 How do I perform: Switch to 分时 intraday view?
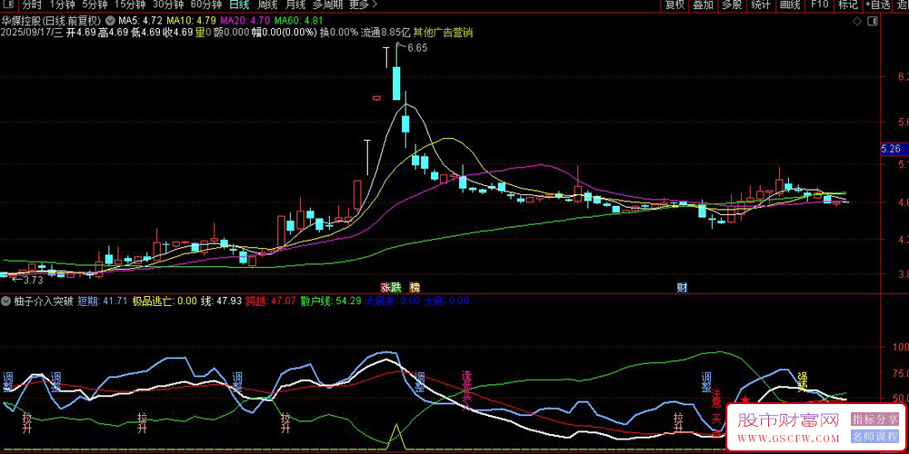pos(32,5)
